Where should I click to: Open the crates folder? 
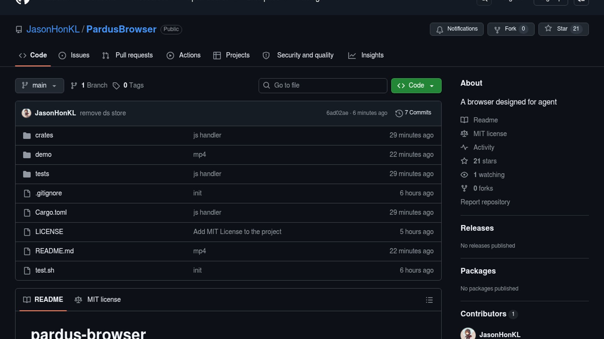(44, 135)
